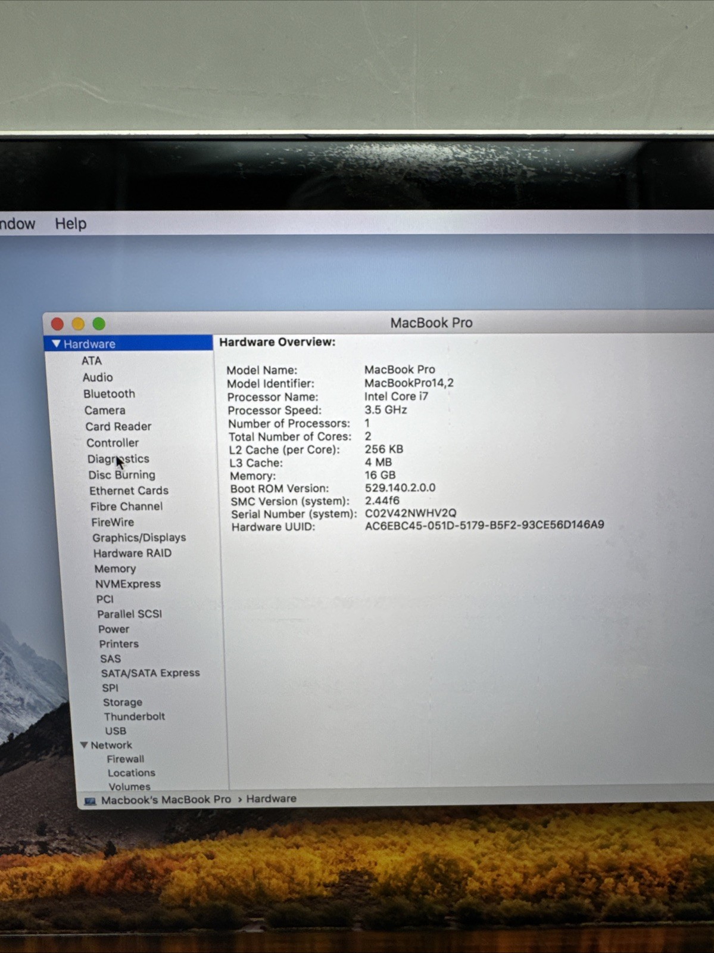Select Thunderbolt in the sidebar
The image size is (714, 953).
[135, 716]
